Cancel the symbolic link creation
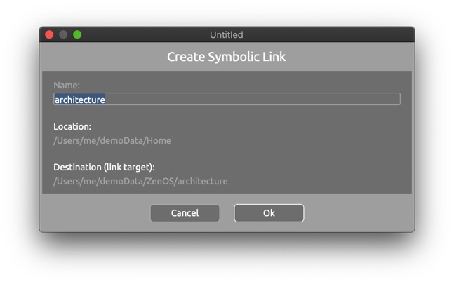Image resolution: width=454 pixels, height=284 pixels. point(185,213)
